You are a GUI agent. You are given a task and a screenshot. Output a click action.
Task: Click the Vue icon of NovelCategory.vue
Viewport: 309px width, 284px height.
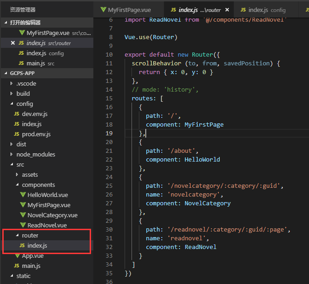23,215
